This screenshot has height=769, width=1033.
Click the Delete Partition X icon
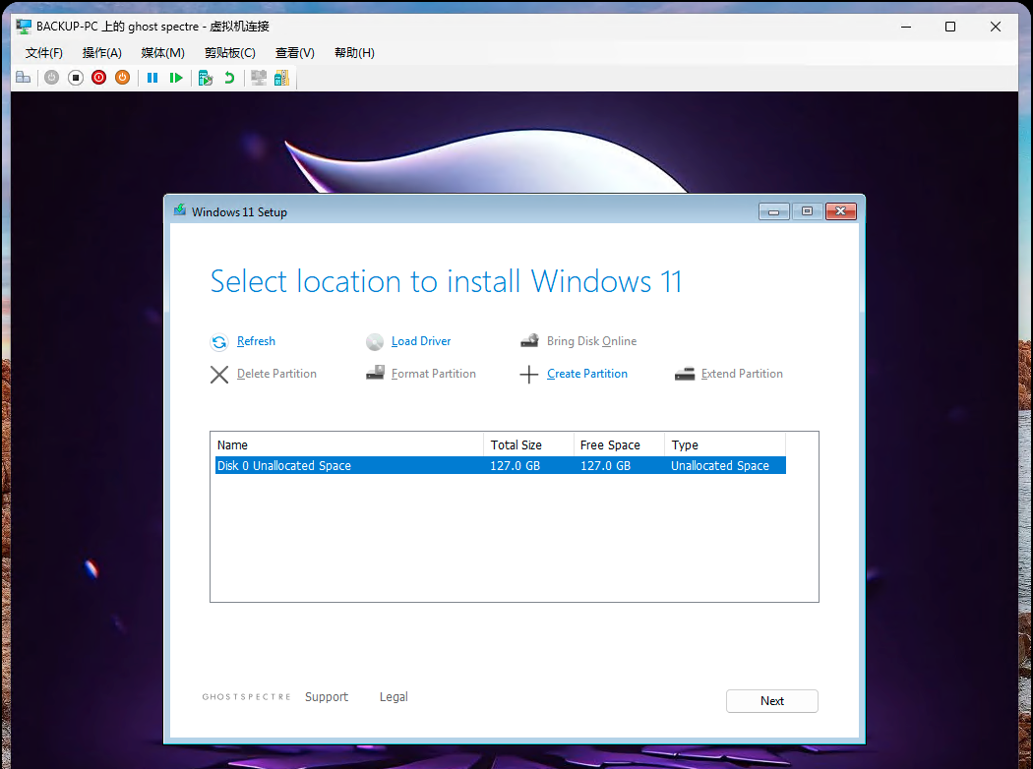point(218,374)
